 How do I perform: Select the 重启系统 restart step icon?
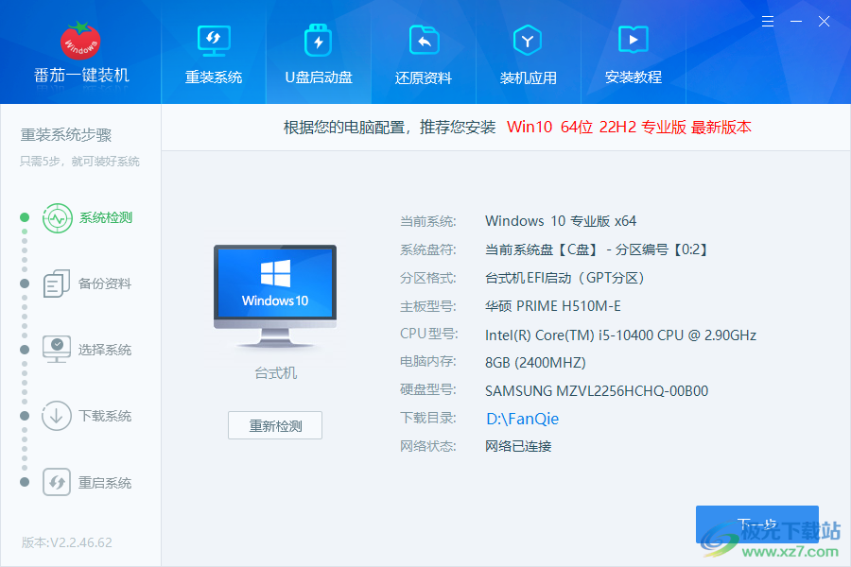click(57, 483)
